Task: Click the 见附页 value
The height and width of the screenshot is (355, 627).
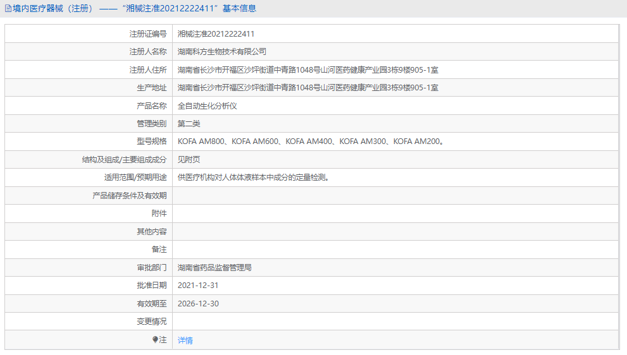Action: coord(189,159)
